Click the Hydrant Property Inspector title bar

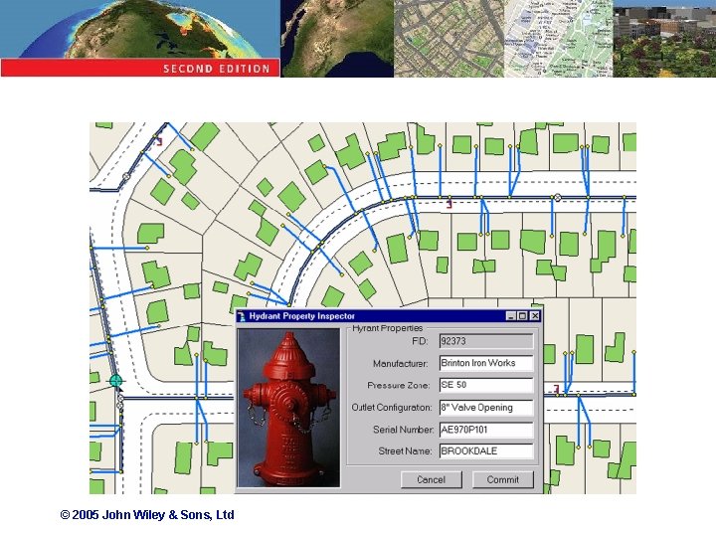tap(389, 316)
